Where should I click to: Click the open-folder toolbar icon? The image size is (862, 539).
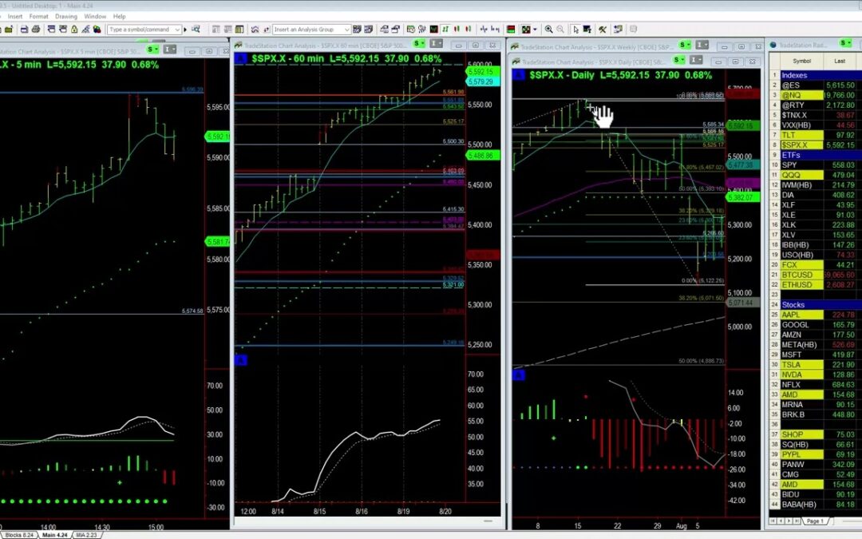(9, 30)
